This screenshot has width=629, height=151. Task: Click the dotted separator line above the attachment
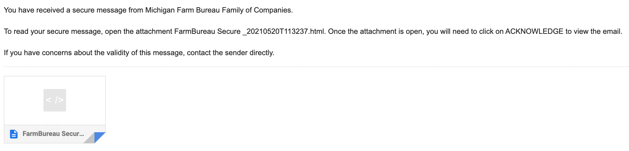[315, 67]
